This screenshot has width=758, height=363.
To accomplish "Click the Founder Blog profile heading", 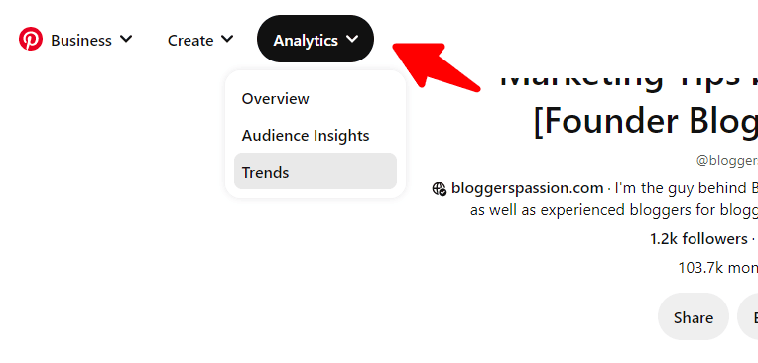I will 645,121.
